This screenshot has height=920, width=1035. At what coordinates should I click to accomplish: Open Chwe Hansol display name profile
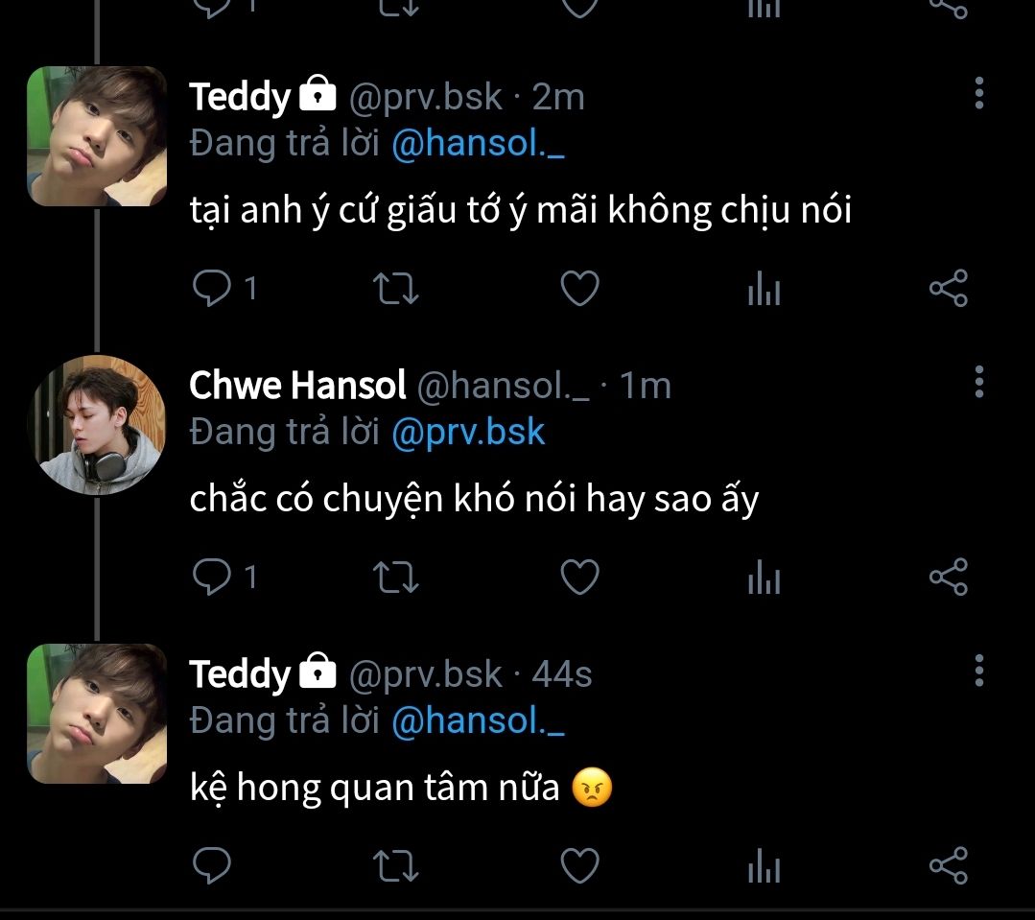click(x=297, y=386)
